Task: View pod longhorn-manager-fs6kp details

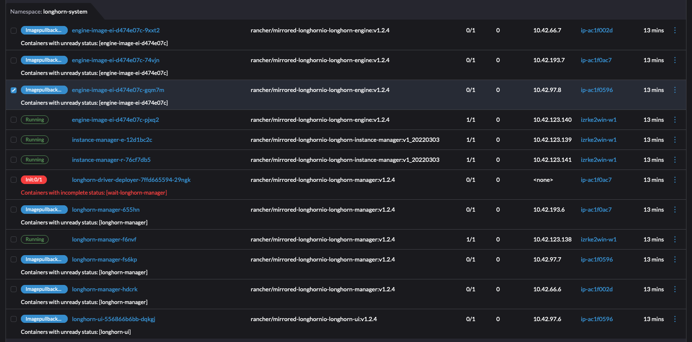Action: [x=104, y=259]
